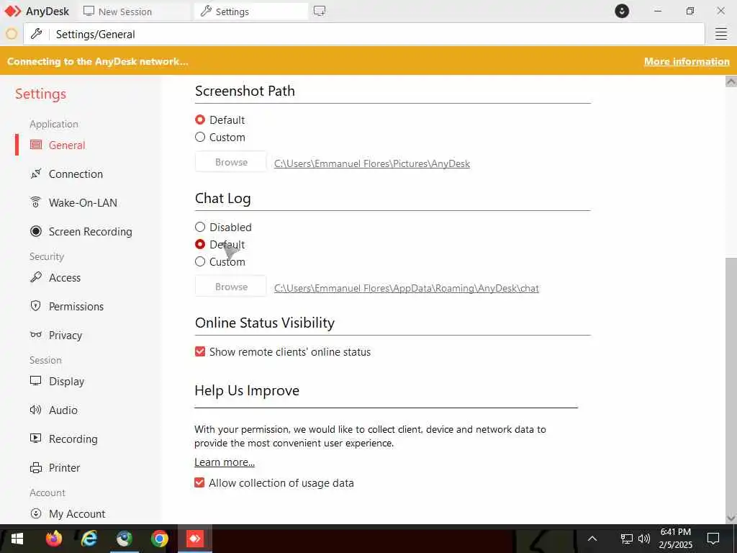
Task: Launch Internet Explorer from the taskbar
Action: tap(89, 539)
